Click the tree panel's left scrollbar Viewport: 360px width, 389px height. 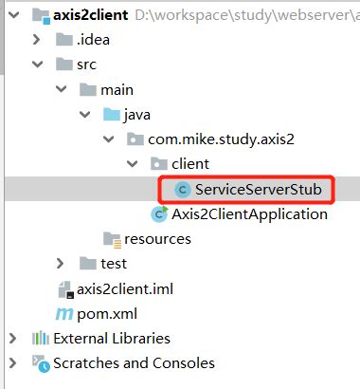click(2, 38)
